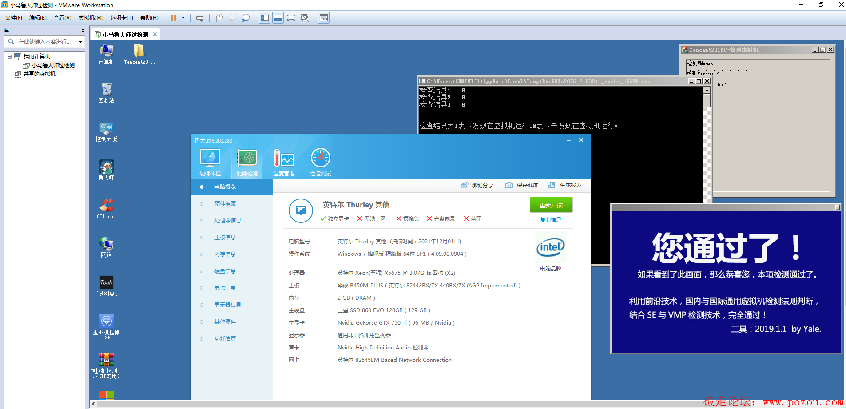Click 微博分享 share button

477,185
